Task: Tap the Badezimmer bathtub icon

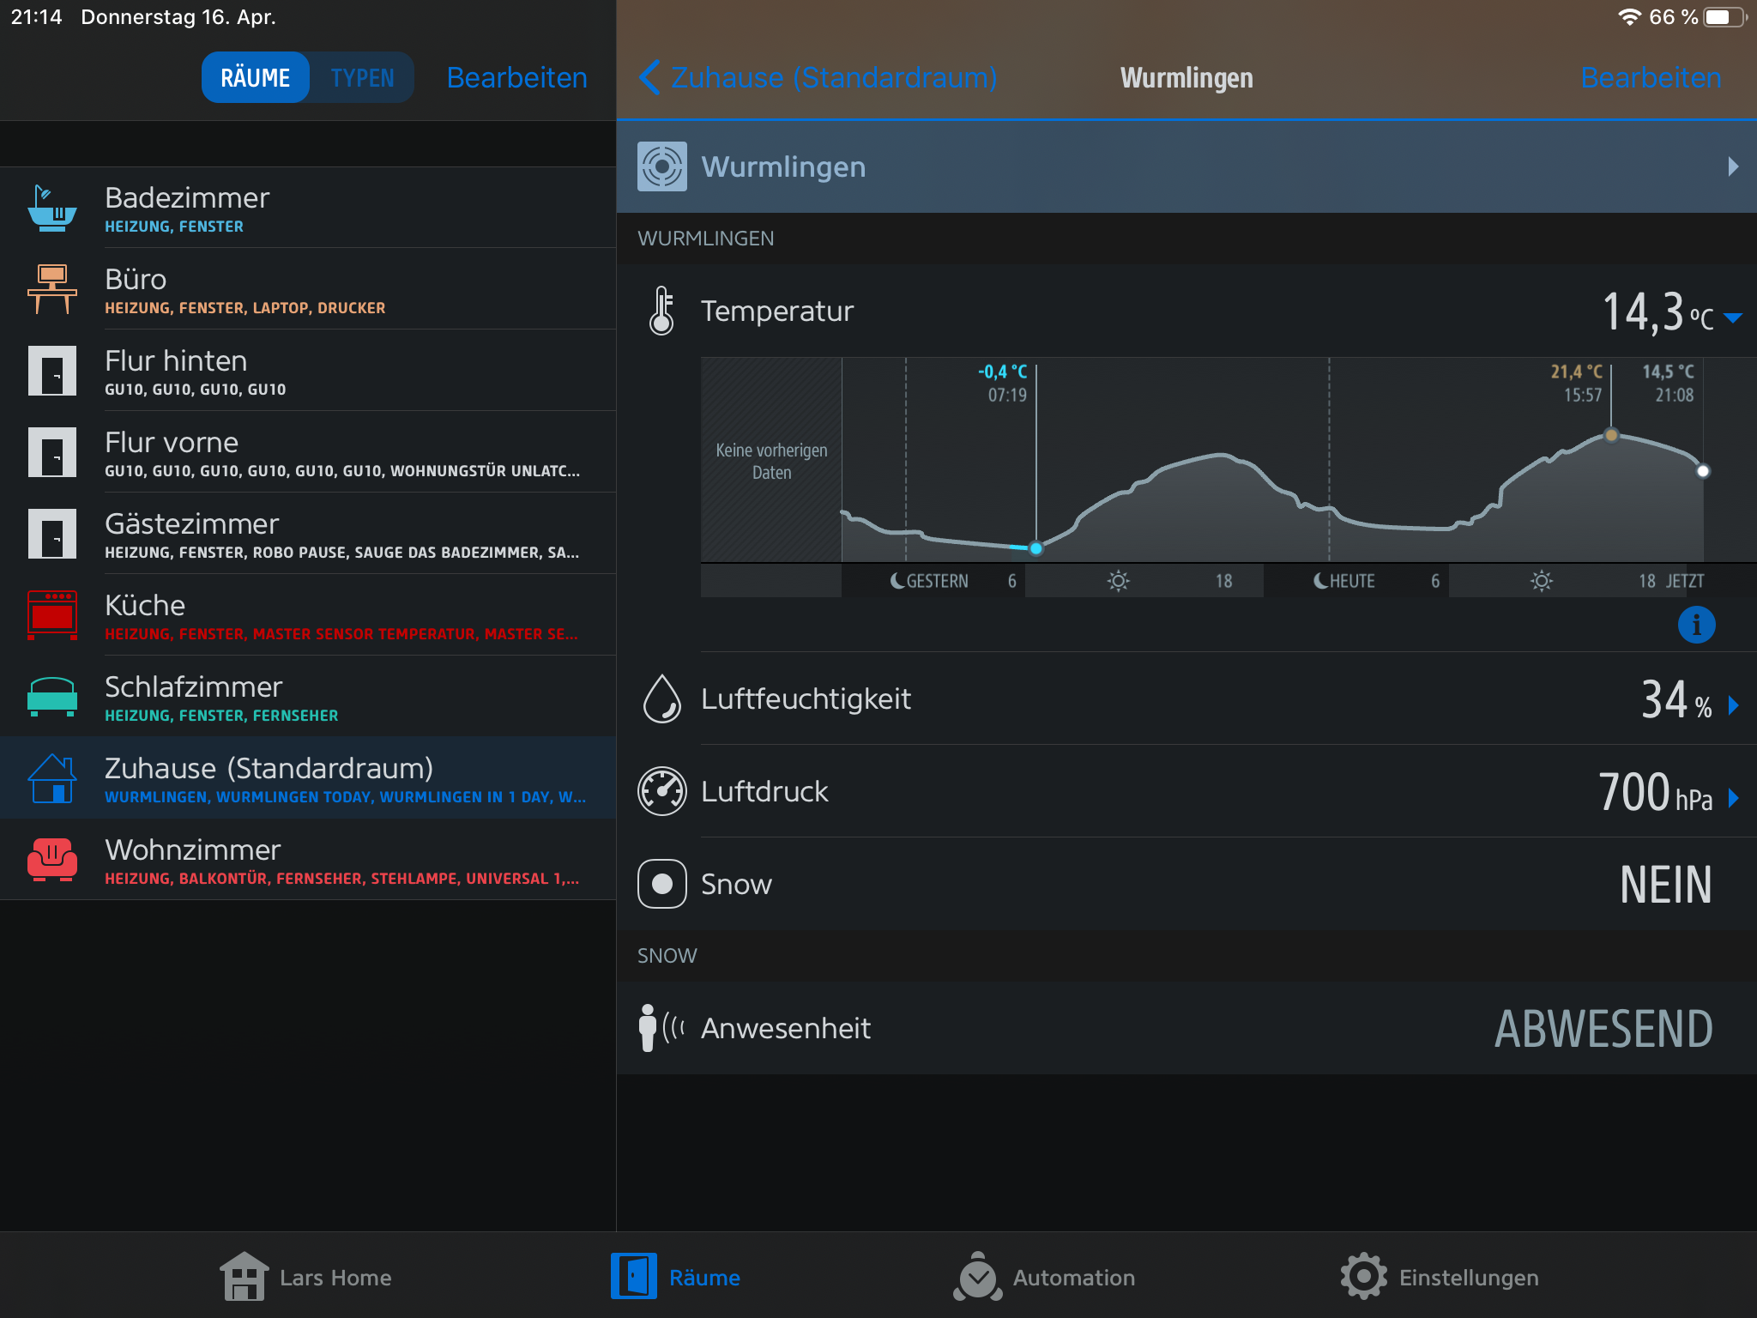Action: pyautogui.click(x=51, y=208)
